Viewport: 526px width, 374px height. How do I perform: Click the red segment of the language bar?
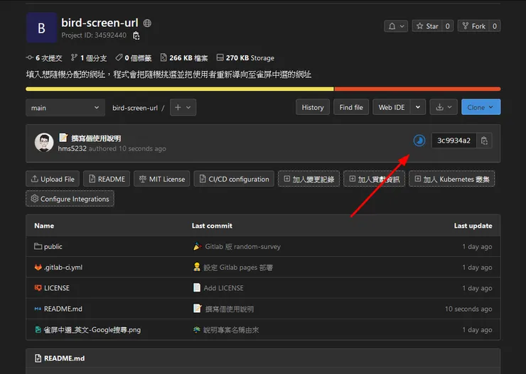pos(417,89)
